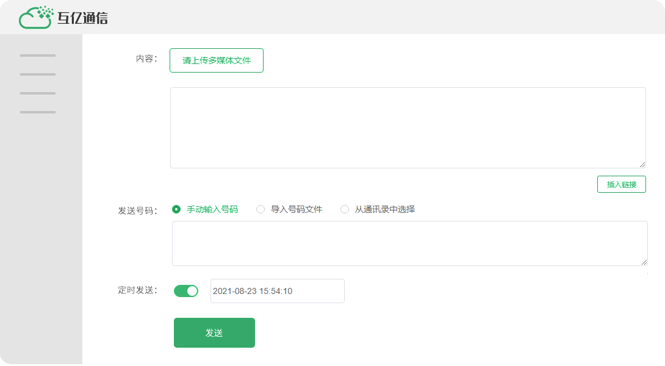The image size is (665, 366).
Task: Click the 插入链接 button
Action: point(621,184)
